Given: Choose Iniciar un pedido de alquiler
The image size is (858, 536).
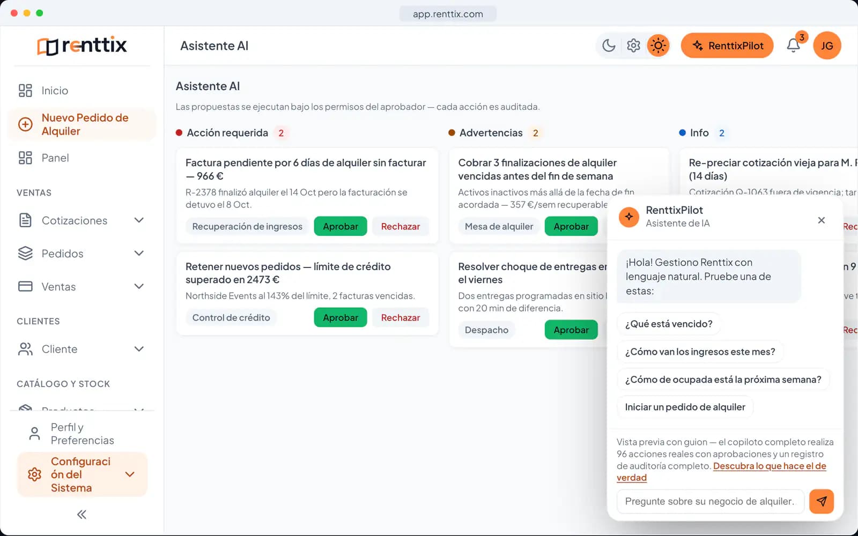Looking at the screenshot, I should 685,407.
